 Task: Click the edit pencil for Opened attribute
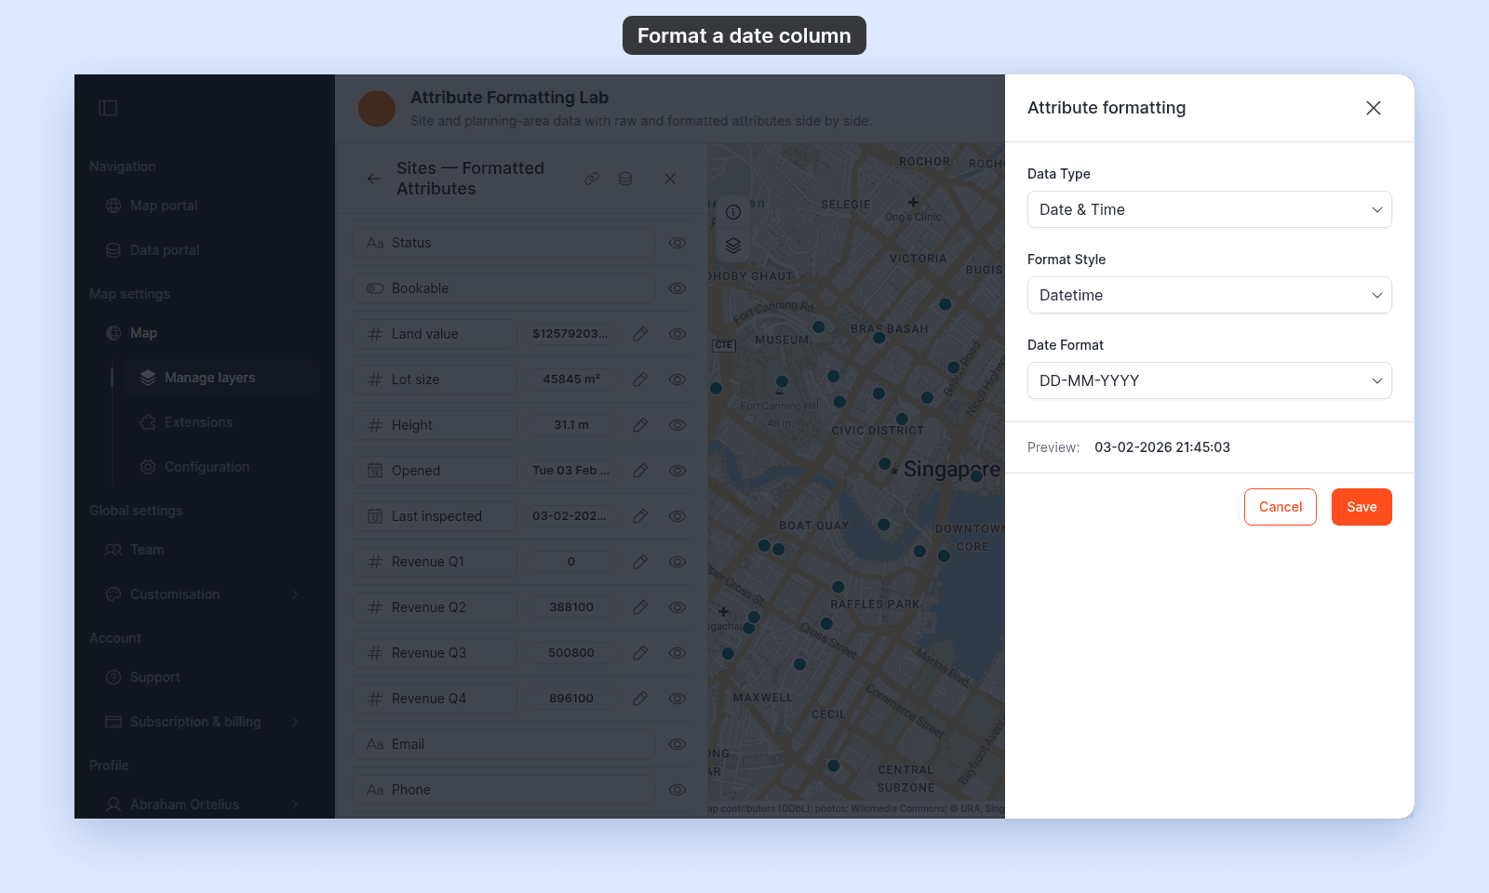640,471
